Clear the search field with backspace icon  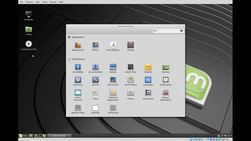(181, 31)
